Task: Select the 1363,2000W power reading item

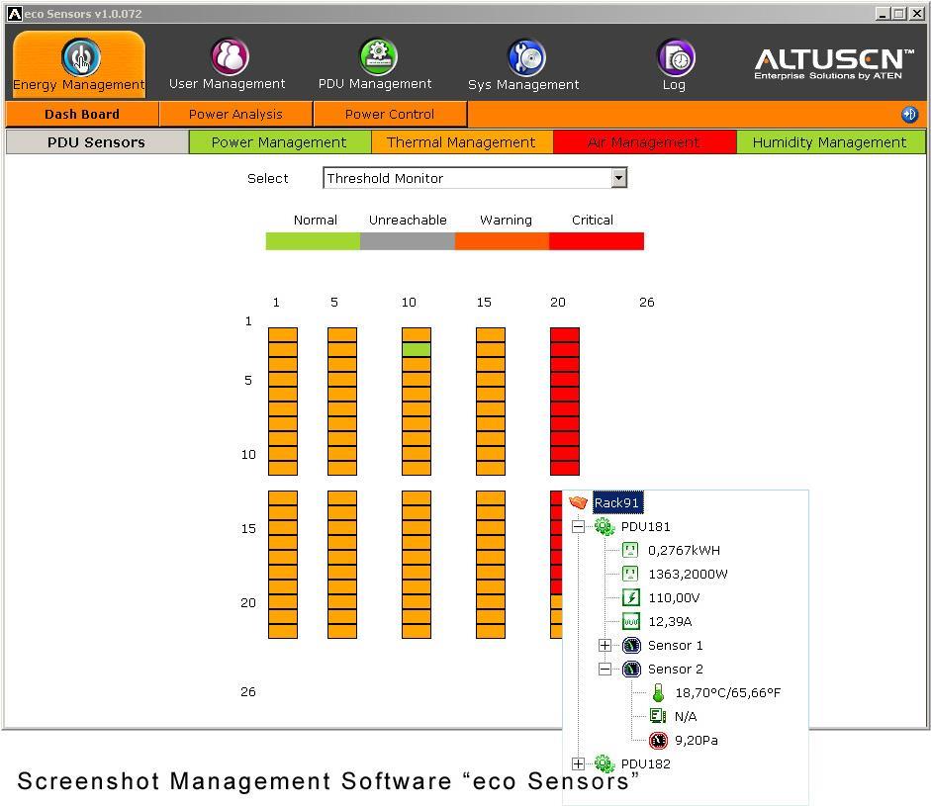Action: point(688,575)
